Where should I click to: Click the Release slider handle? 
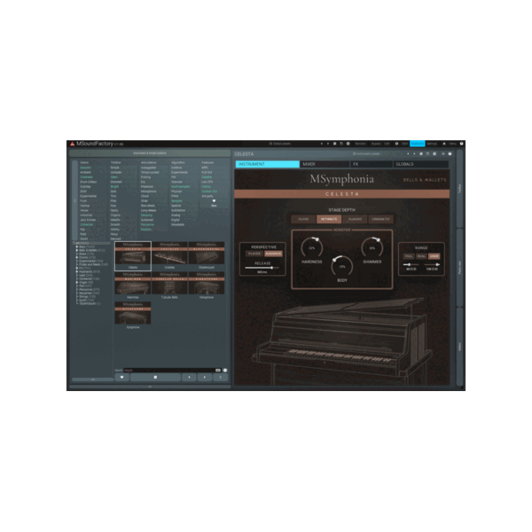(272, 268)
